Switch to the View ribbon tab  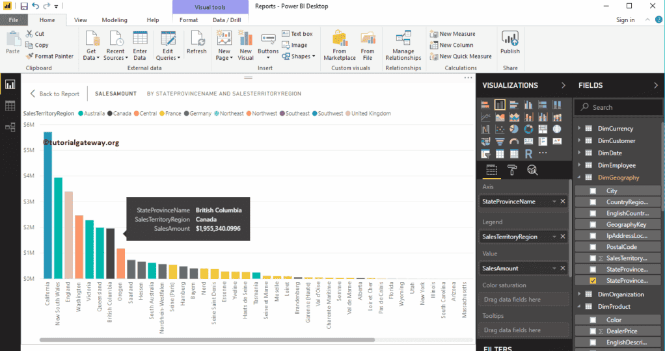(81, 20)
